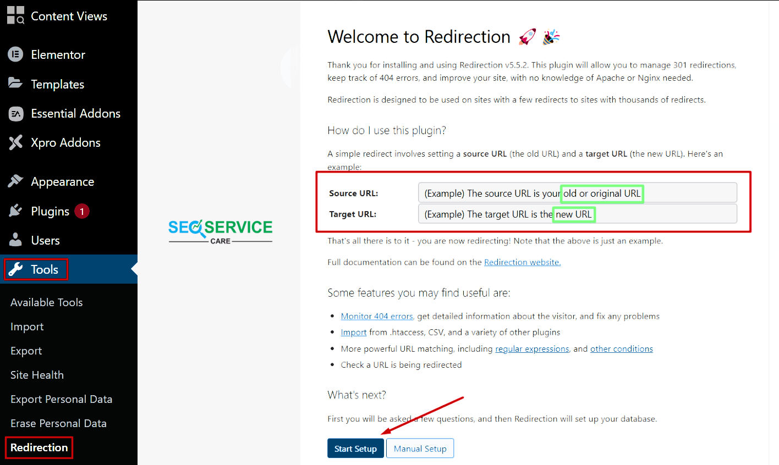
Task: Follow the Monitor 404 errors link
Action: (376, 316)
